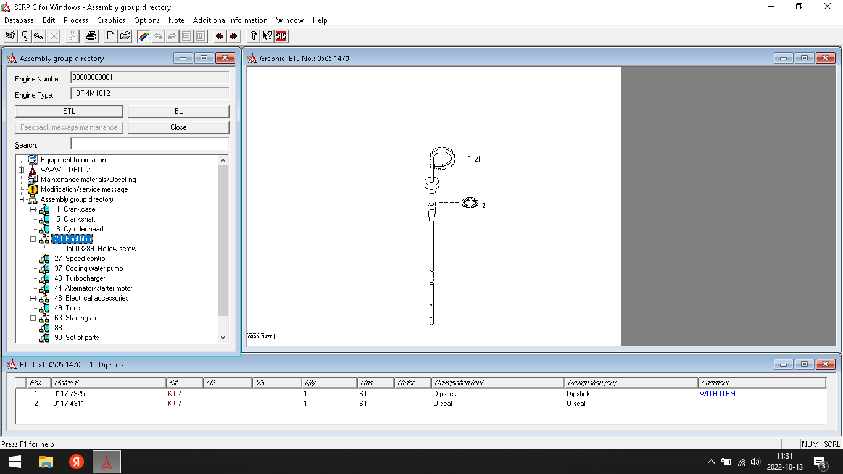This screenshot has height=474, width=843.
Task: Click the context help arrow-question icon
Action: click(267, 36)
